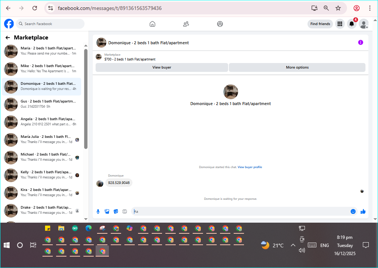Click the View buyer button

[x=162, y=67]
